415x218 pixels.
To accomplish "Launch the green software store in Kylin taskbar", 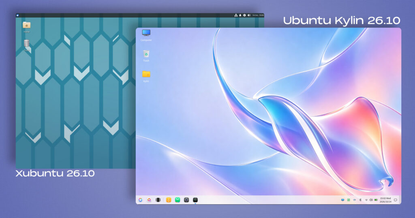I will click(178, 200).
